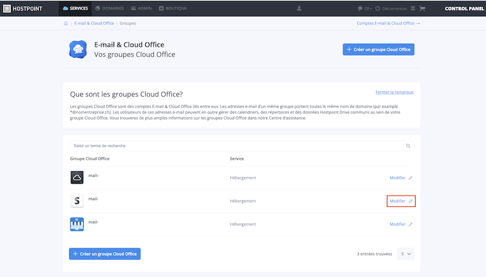Screen dimensions: 486x277
Task: Click the user profile icon
Action: (x=299, y=9)
